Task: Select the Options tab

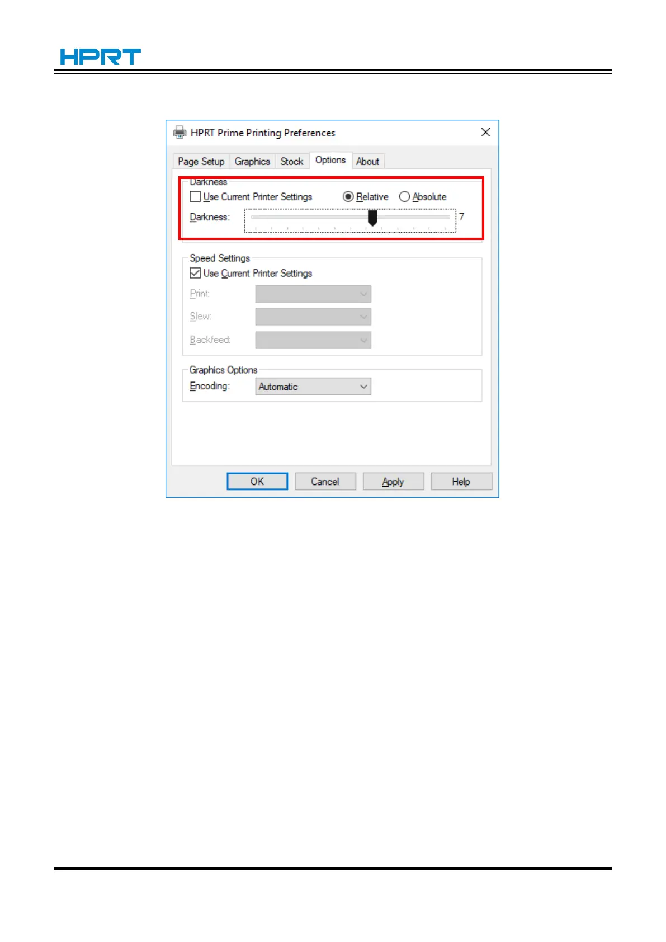Action: [x=330, y=160]
